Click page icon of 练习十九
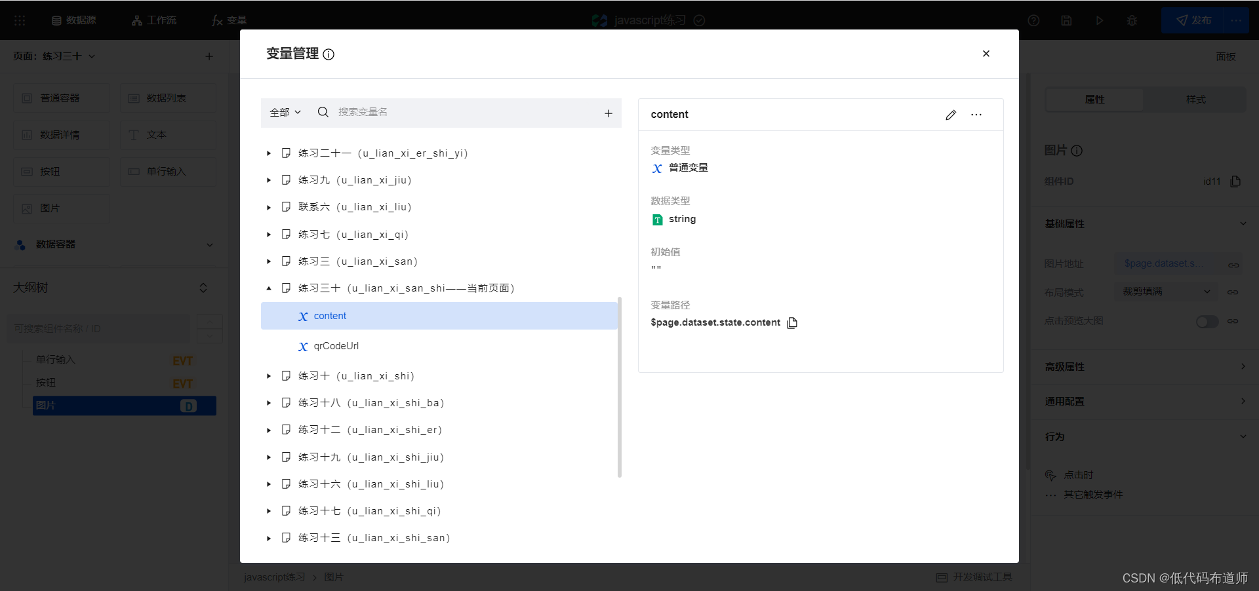The height and width of the screenshot is (591, 1259). [x=286, y=457]
